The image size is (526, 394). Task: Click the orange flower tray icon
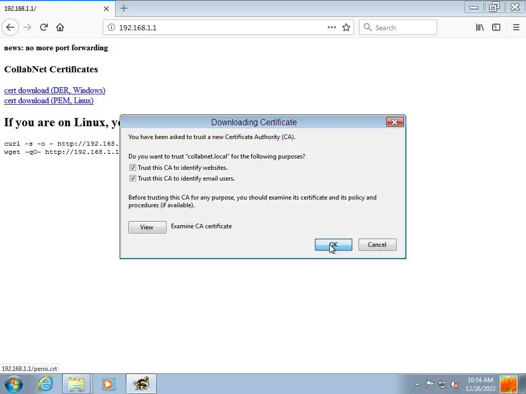[508, 384]
